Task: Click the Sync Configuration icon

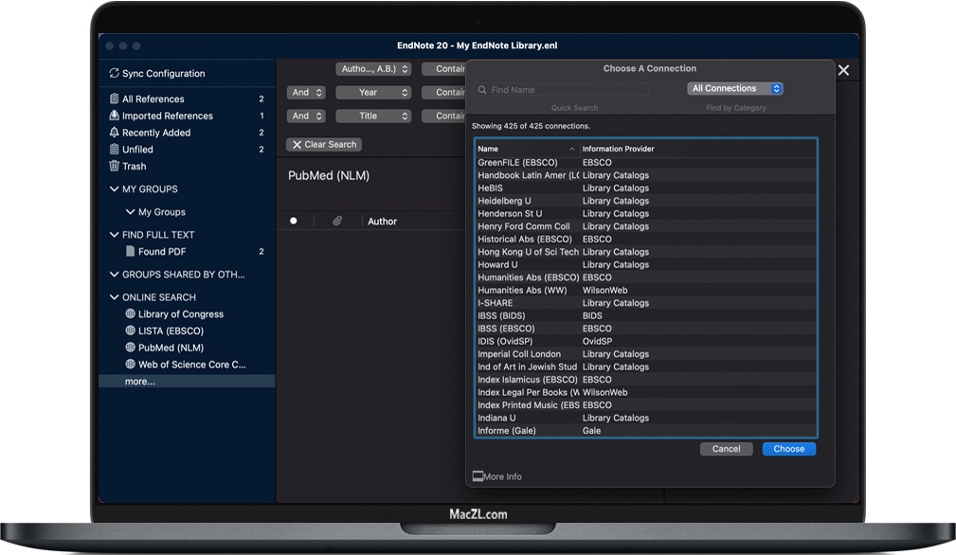Action: point(114,74)
